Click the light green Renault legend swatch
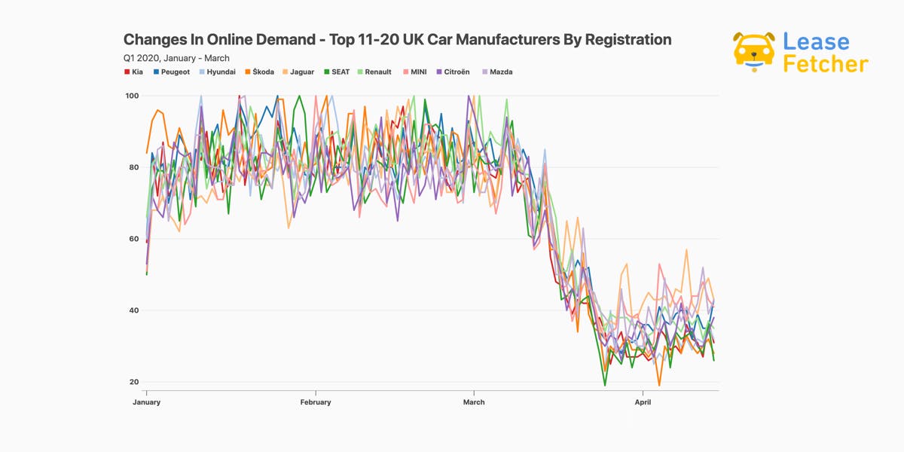This screenshot has width=904, height=452. (360, 72)
